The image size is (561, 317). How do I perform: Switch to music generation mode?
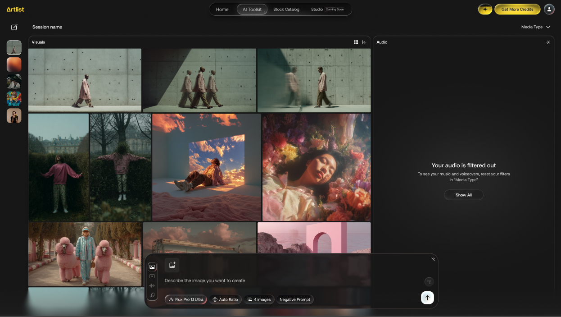point(152,295)
